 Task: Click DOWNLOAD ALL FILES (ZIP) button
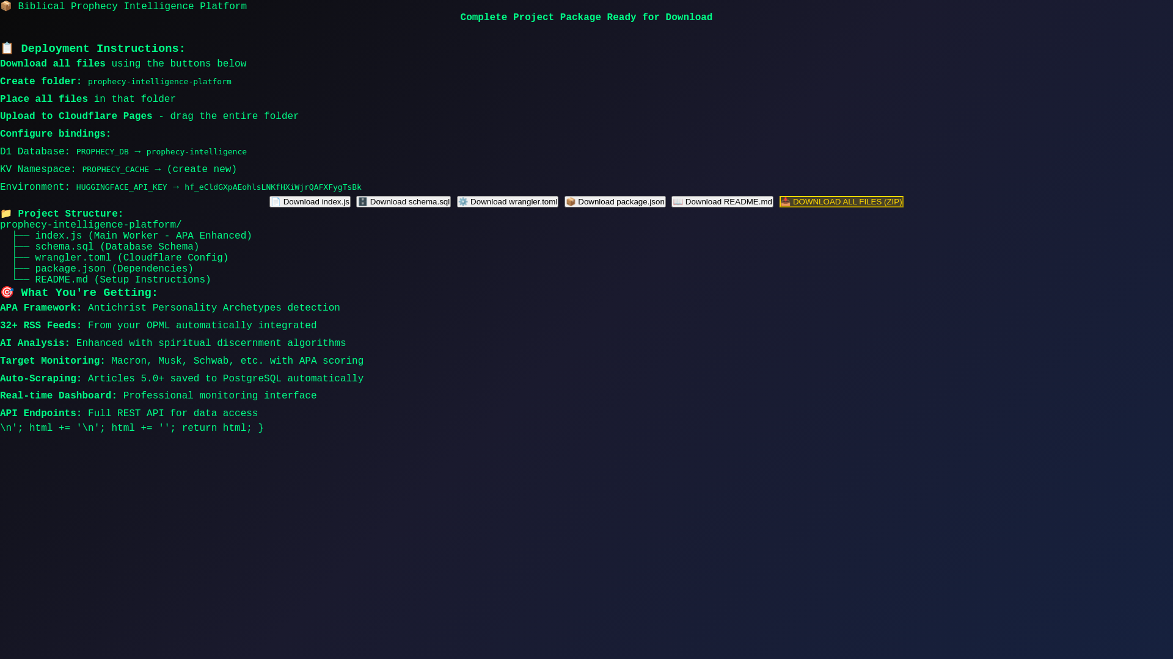841,202
